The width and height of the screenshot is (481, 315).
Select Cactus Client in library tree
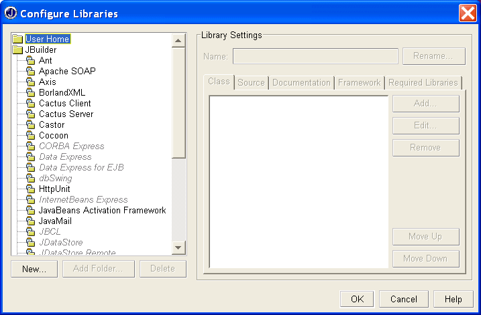point(64,104)
